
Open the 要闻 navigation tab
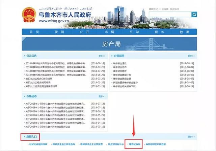59,32
